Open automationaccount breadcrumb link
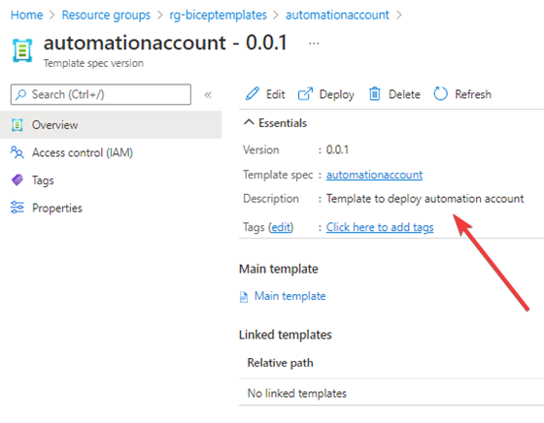Image resolution: width=544 pixels, height=423 pixels. coord(337,16)
